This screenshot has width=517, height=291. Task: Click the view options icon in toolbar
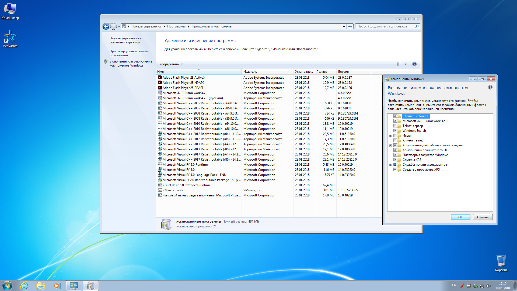[399, 64]
